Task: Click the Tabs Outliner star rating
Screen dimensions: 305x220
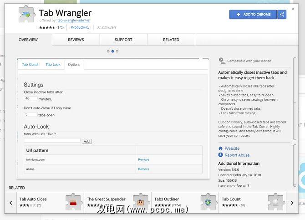Action: 163,205
